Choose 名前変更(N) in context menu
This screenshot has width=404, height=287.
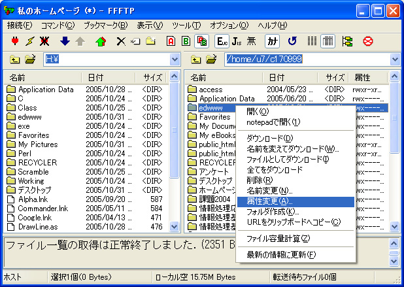point(295,191)
